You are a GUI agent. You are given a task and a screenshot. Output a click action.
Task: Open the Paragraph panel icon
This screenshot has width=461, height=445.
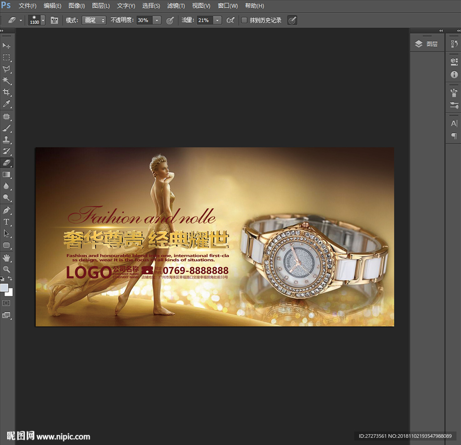454,136
